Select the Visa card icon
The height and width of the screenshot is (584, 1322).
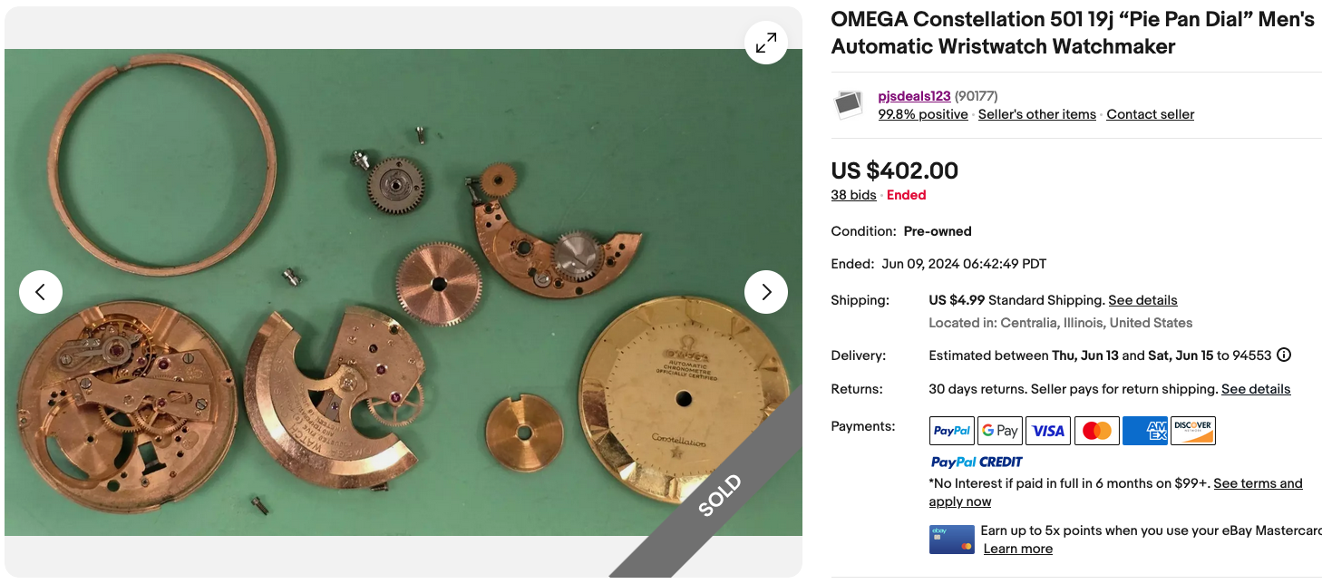[1048, 431]
